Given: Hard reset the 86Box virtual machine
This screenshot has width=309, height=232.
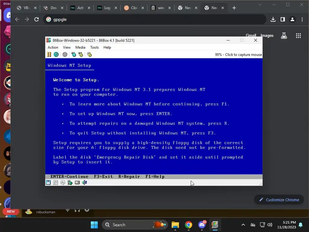Looking at the screenshot, I should pyautogui.click(x=56, y=54).
